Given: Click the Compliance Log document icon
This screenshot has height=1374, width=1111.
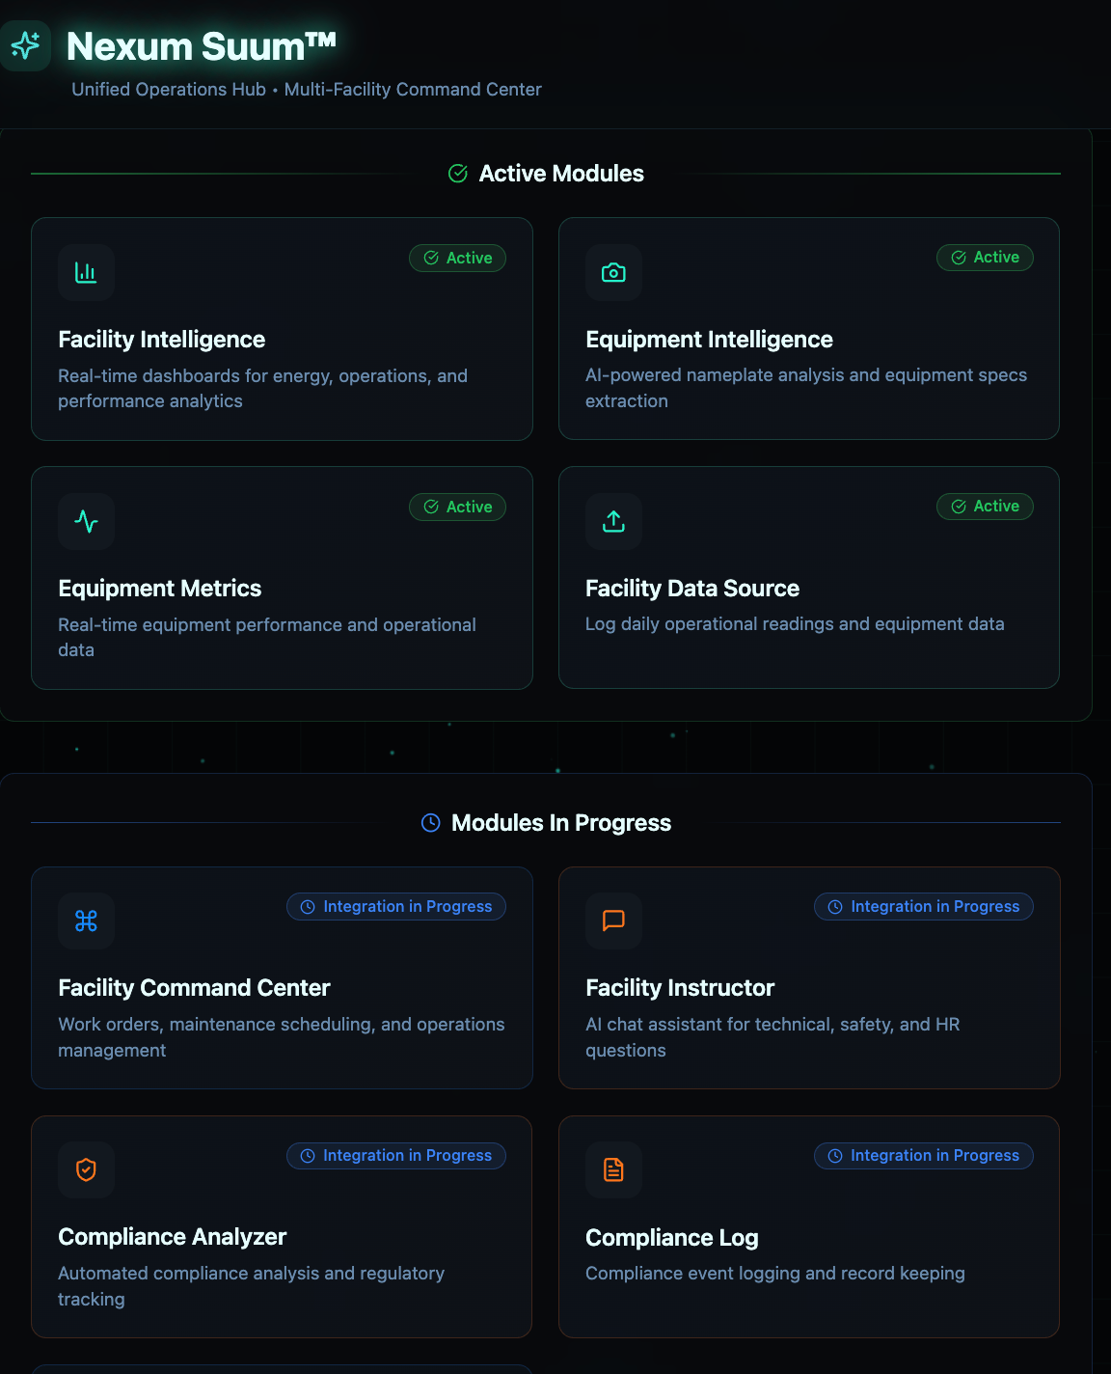Looking at the screenshot, I should (x=613, y=1170).
